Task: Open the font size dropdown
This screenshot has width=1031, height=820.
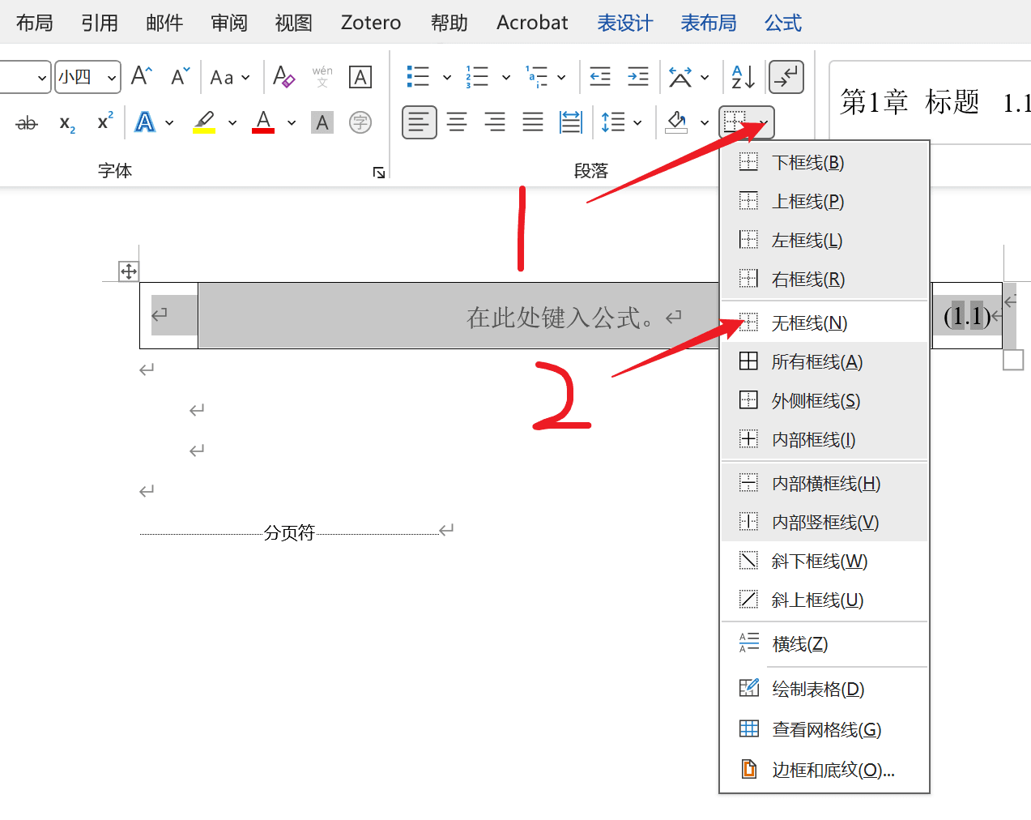Action: 111,77
